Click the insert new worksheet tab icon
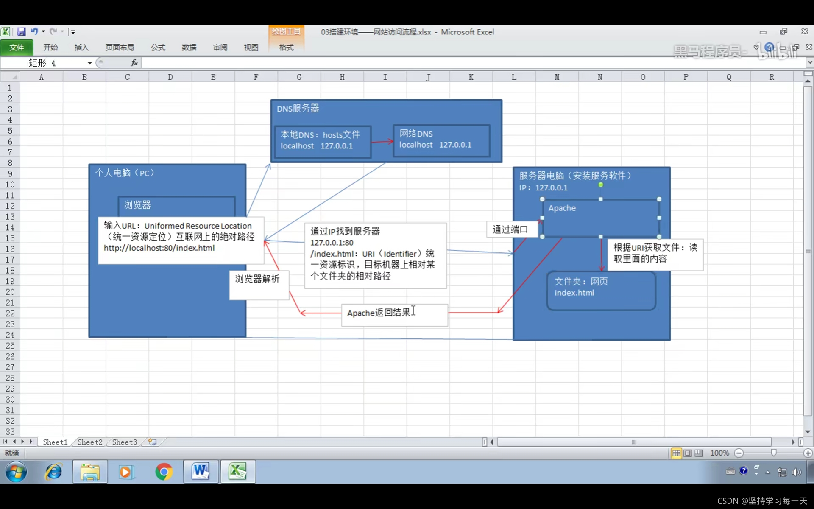 tap(152, 442)
